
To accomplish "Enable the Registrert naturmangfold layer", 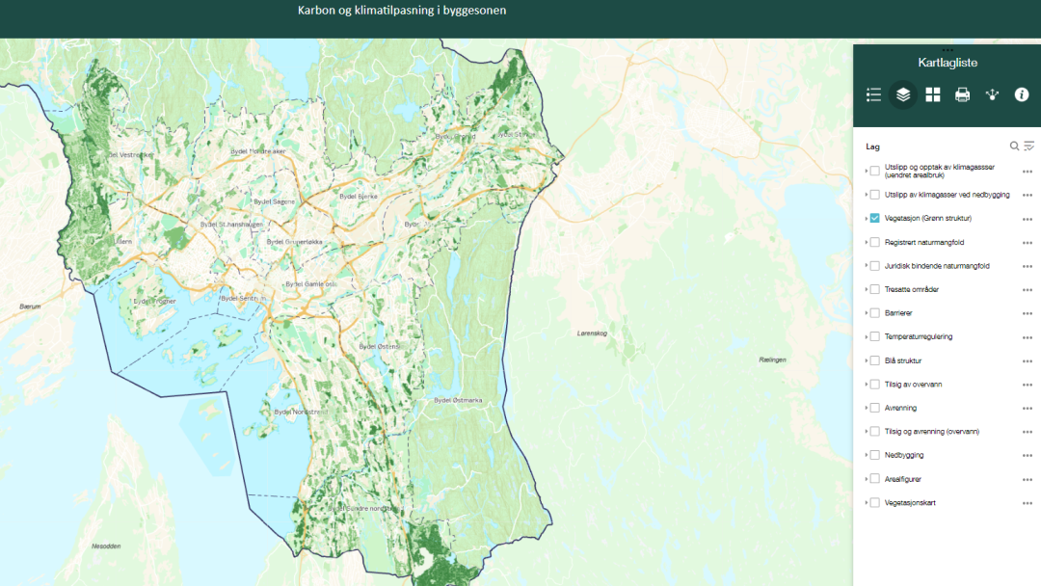I will (x=875, y=242).
